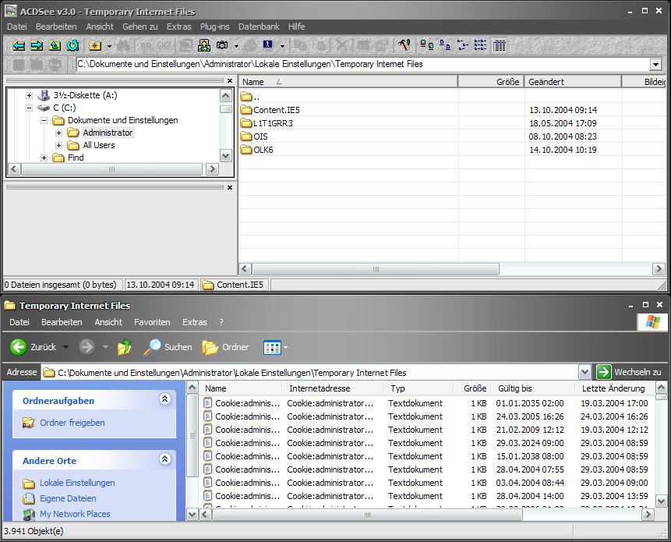This screenshot has height=542, width=671.
Task: Open ACDSee Plug-ins menu
Action: [215, 27]
